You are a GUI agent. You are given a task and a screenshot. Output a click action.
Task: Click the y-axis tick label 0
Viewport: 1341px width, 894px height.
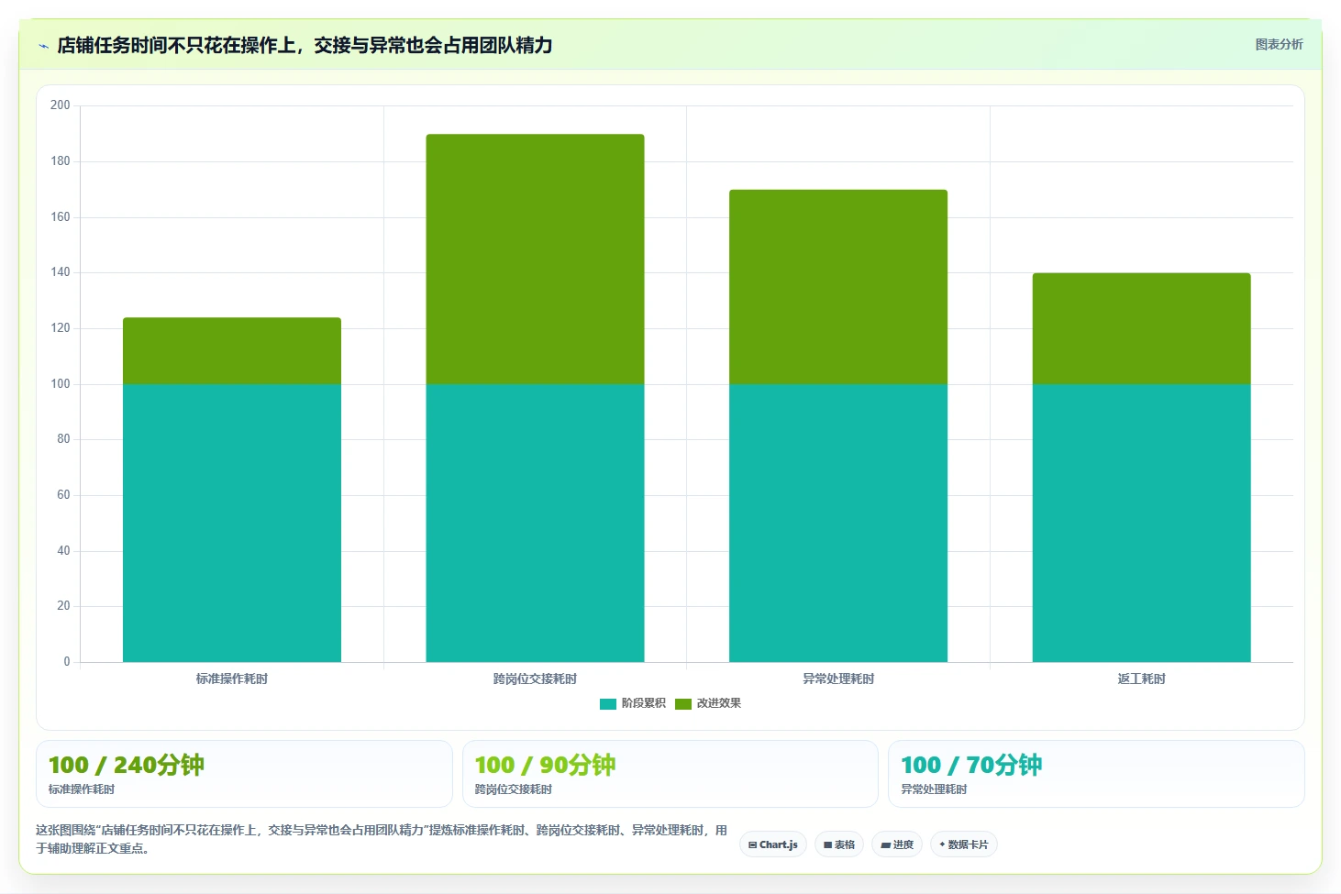coord(67,662)
